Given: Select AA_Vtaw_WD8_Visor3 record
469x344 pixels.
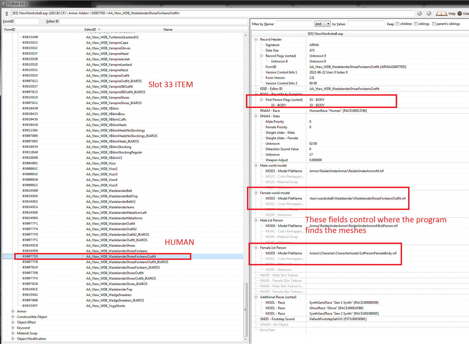Looking at the screenshot, I should point(101,174).
